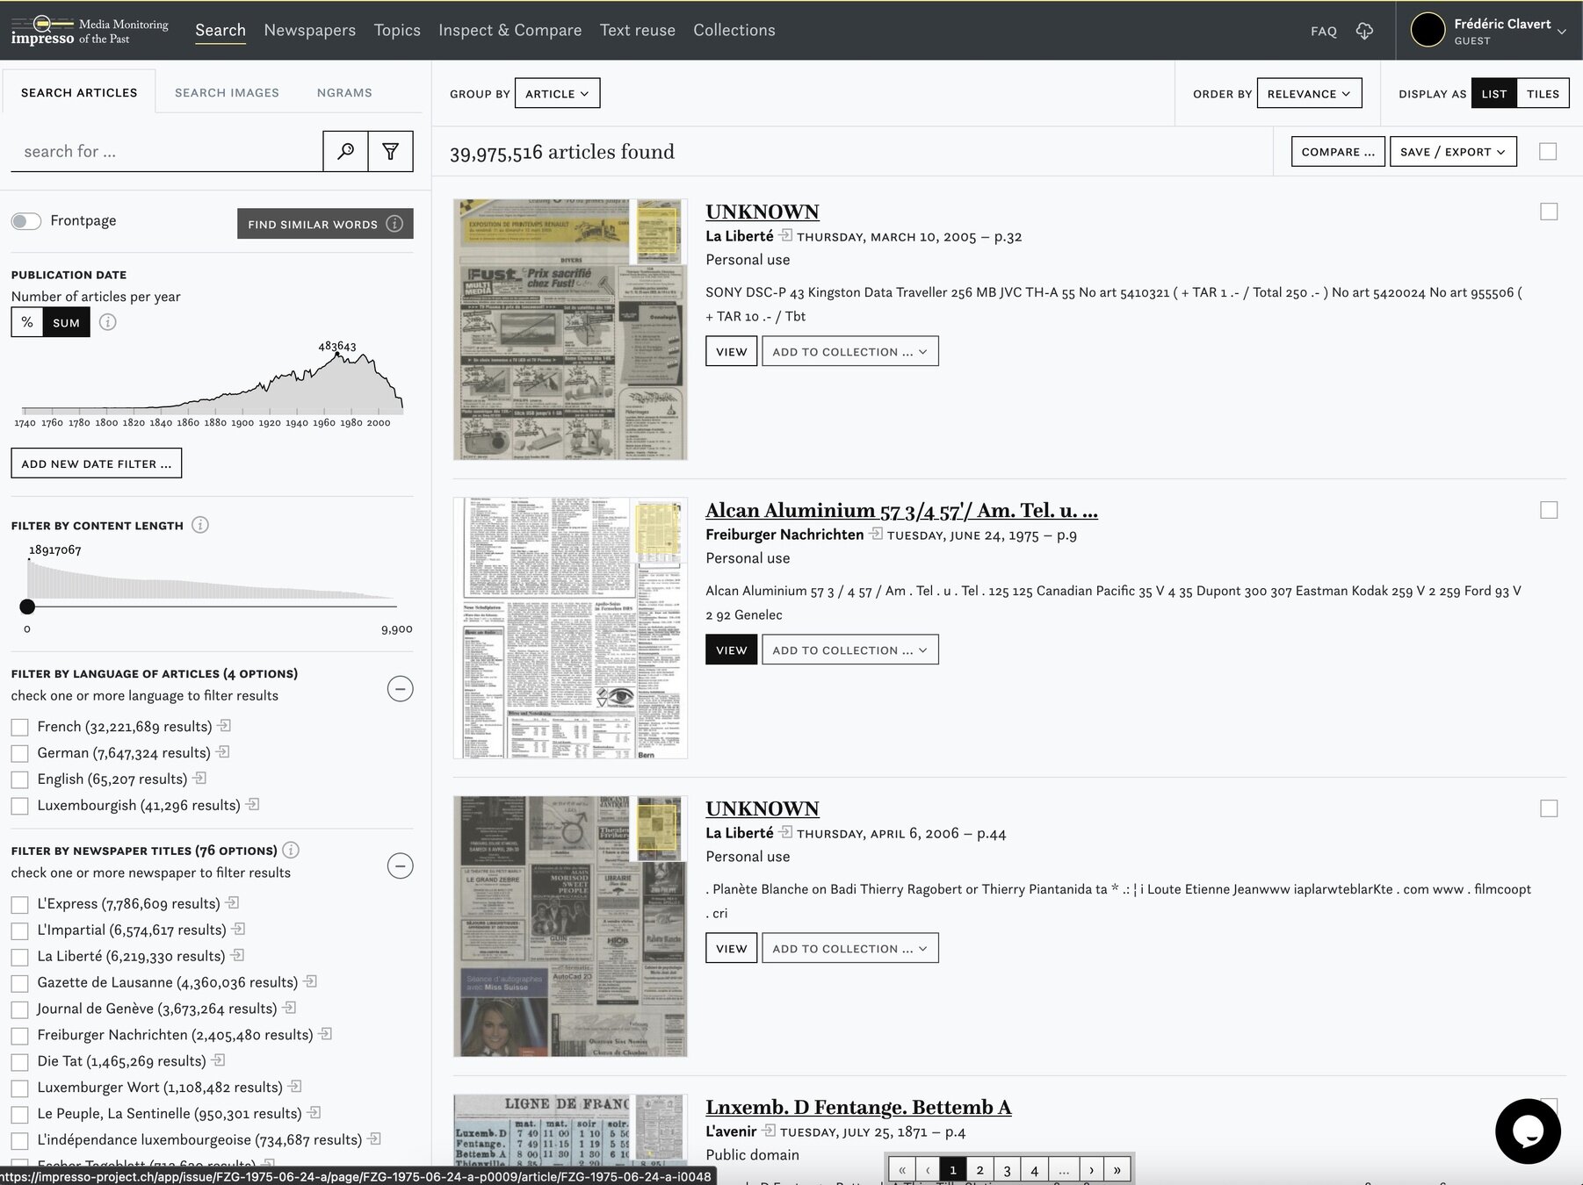1583x1185 pixels.
Task: Click add-filter icon next to Freiburger Nachrichten filter option
Action: [326, 1034]
